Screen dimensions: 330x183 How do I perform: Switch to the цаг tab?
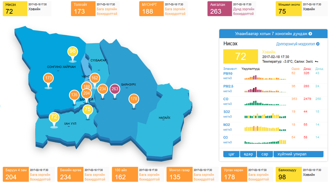(231, 154)
